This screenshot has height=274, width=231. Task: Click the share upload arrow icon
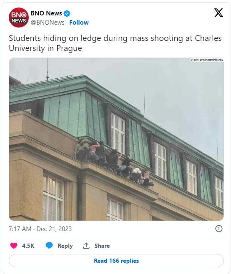tap(86, 246)
